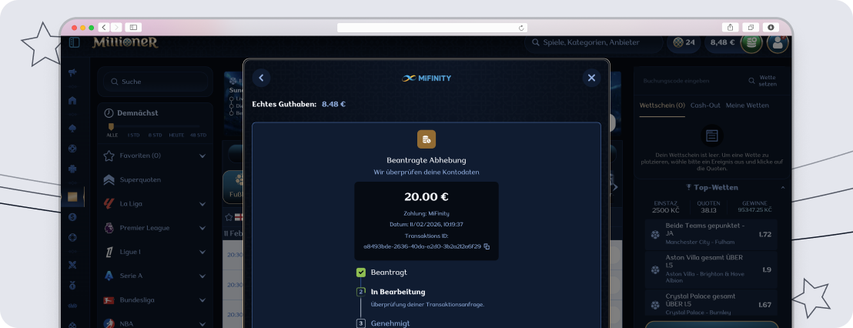Image resolution: width=853 pixels, height=328 pixels.
Task: Click the Superquoten chevrons icon
Action: pyautogui.click(x=109, y=179)
